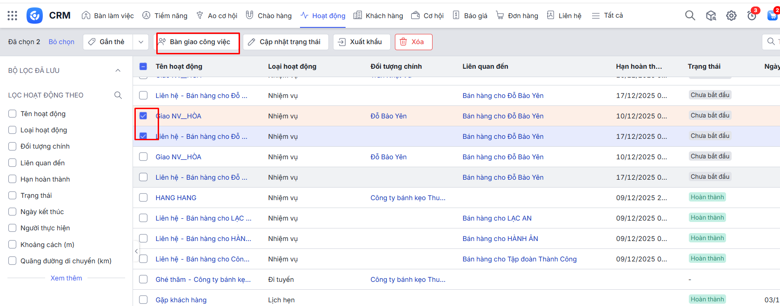This screenshot has height=306, width=780.
Task: Open the Gặp khách hàng activity link
Action: click(x=181, y=300)
